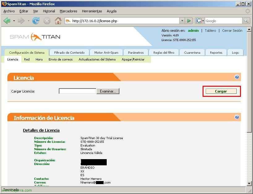Click the 'Ilimitada' users value
253x194 pixels.
click(86, 149)
